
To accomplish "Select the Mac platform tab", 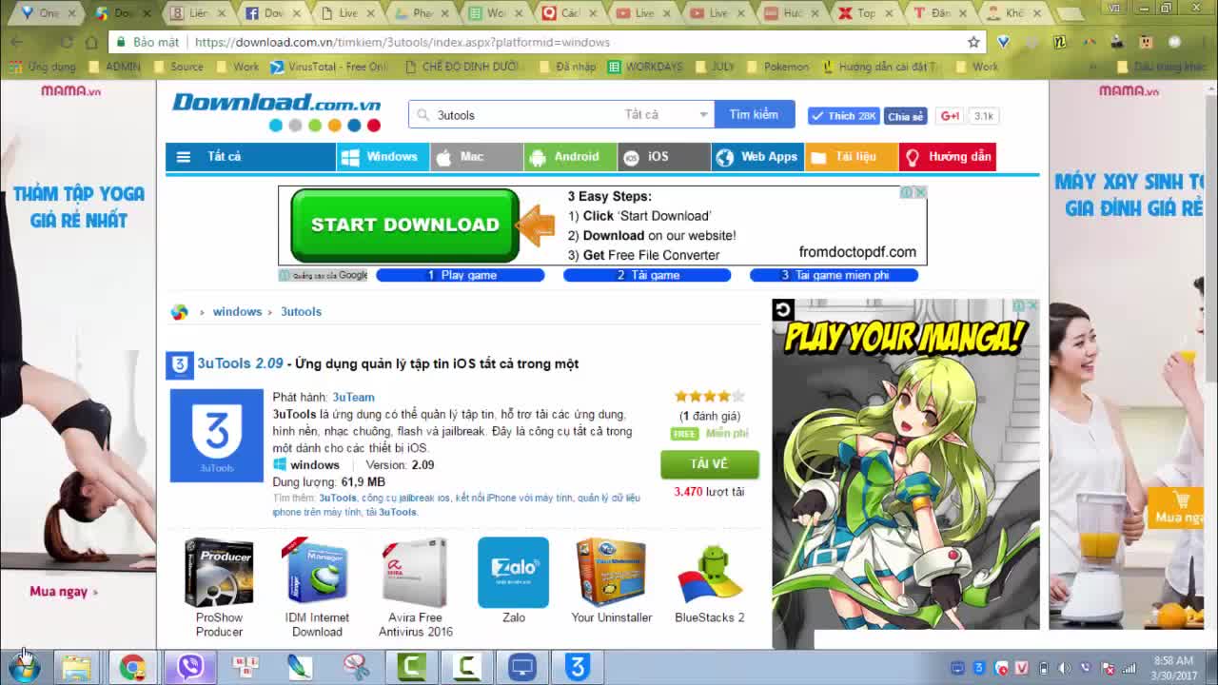I will 476,157.
